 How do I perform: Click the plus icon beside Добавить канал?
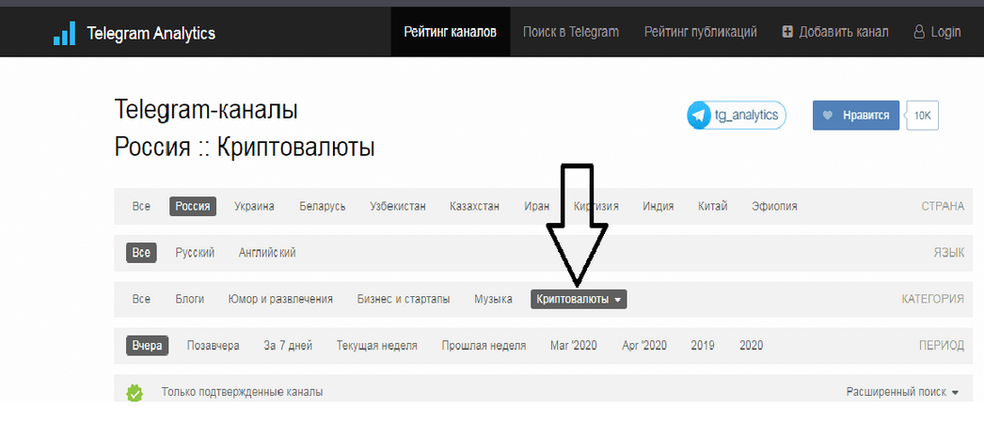[x=787, y=32]
